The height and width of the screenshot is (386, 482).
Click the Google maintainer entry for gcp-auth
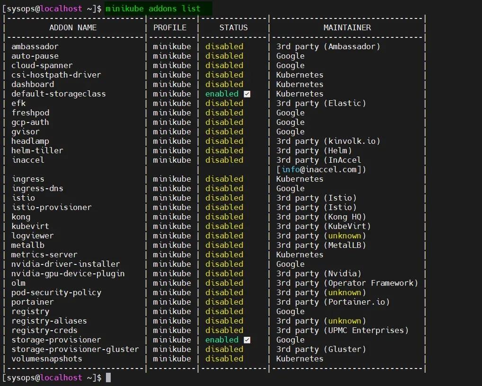point(290,122)
